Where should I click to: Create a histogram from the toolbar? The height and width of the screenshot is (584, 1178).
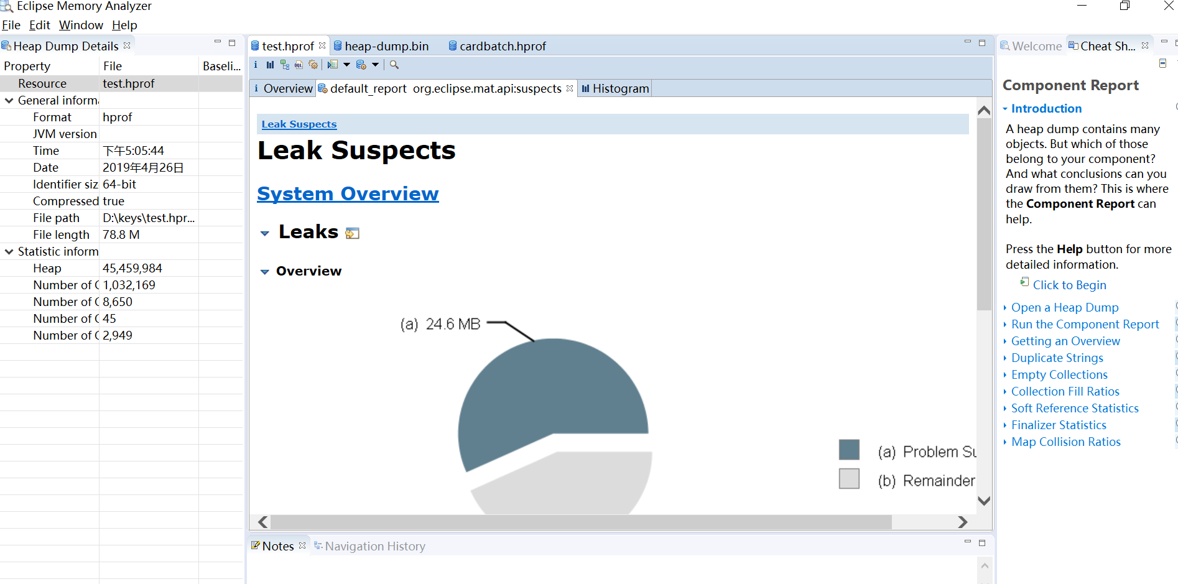270,65
